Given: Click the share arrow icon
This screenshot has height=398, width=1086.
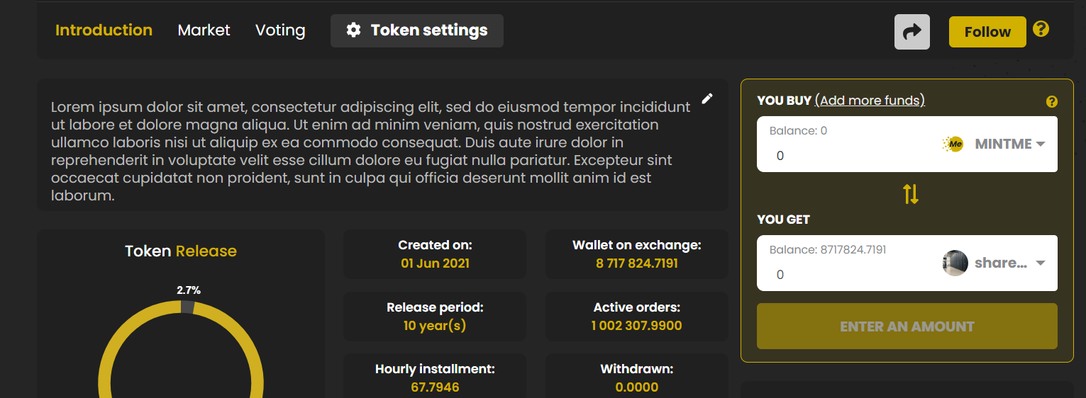Looking at the screenshot, I should [x=912, y=32].
